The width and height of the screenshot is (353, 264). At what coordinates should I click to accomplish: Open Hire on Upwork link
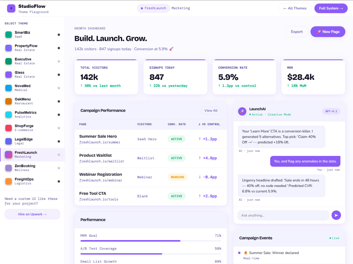tap(32, 214)
